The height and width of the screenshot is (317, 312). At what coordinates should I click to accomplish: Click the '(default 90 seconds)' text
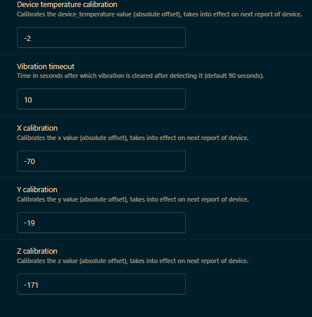pos(234,76)
